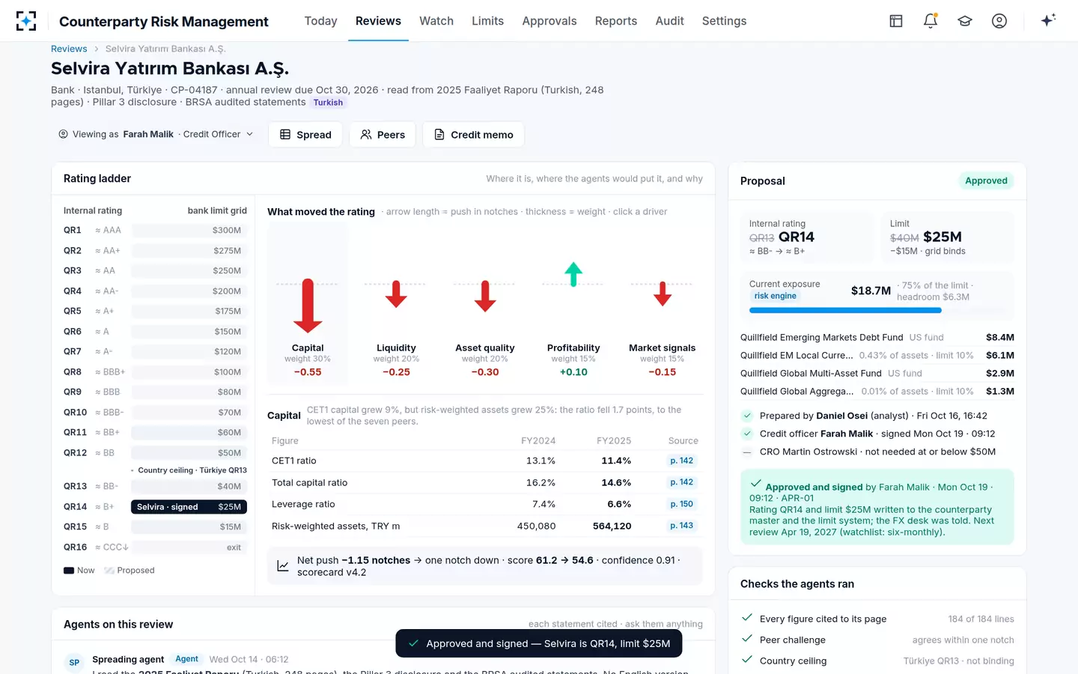The width and height of the screenshot is (1078, 674).
Task: Open the layout panel icon in header
Action: (896, 21)
